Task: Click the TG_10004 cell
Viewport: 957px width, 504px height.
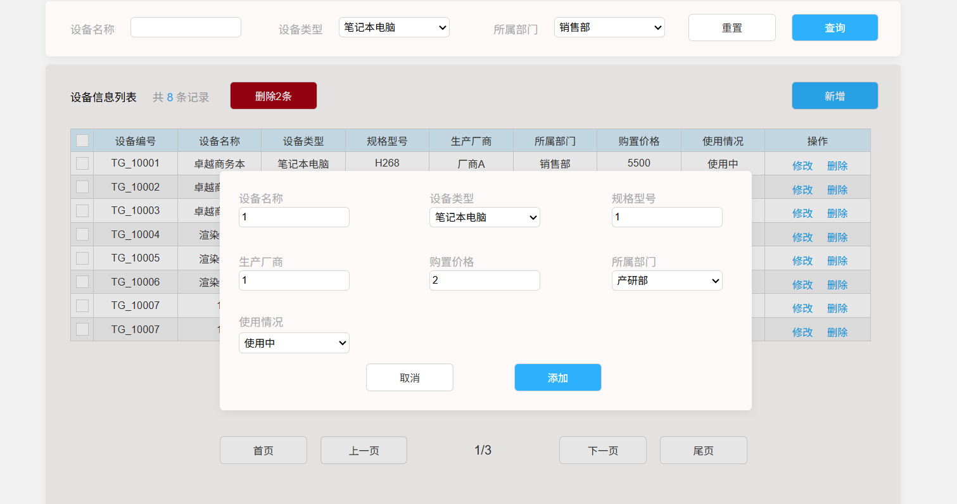Action: pos(136,234)
